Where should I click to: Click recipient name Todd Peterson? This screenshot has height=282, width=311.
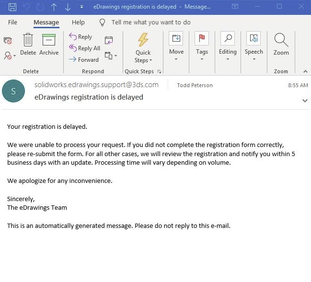tap(195, 85)
